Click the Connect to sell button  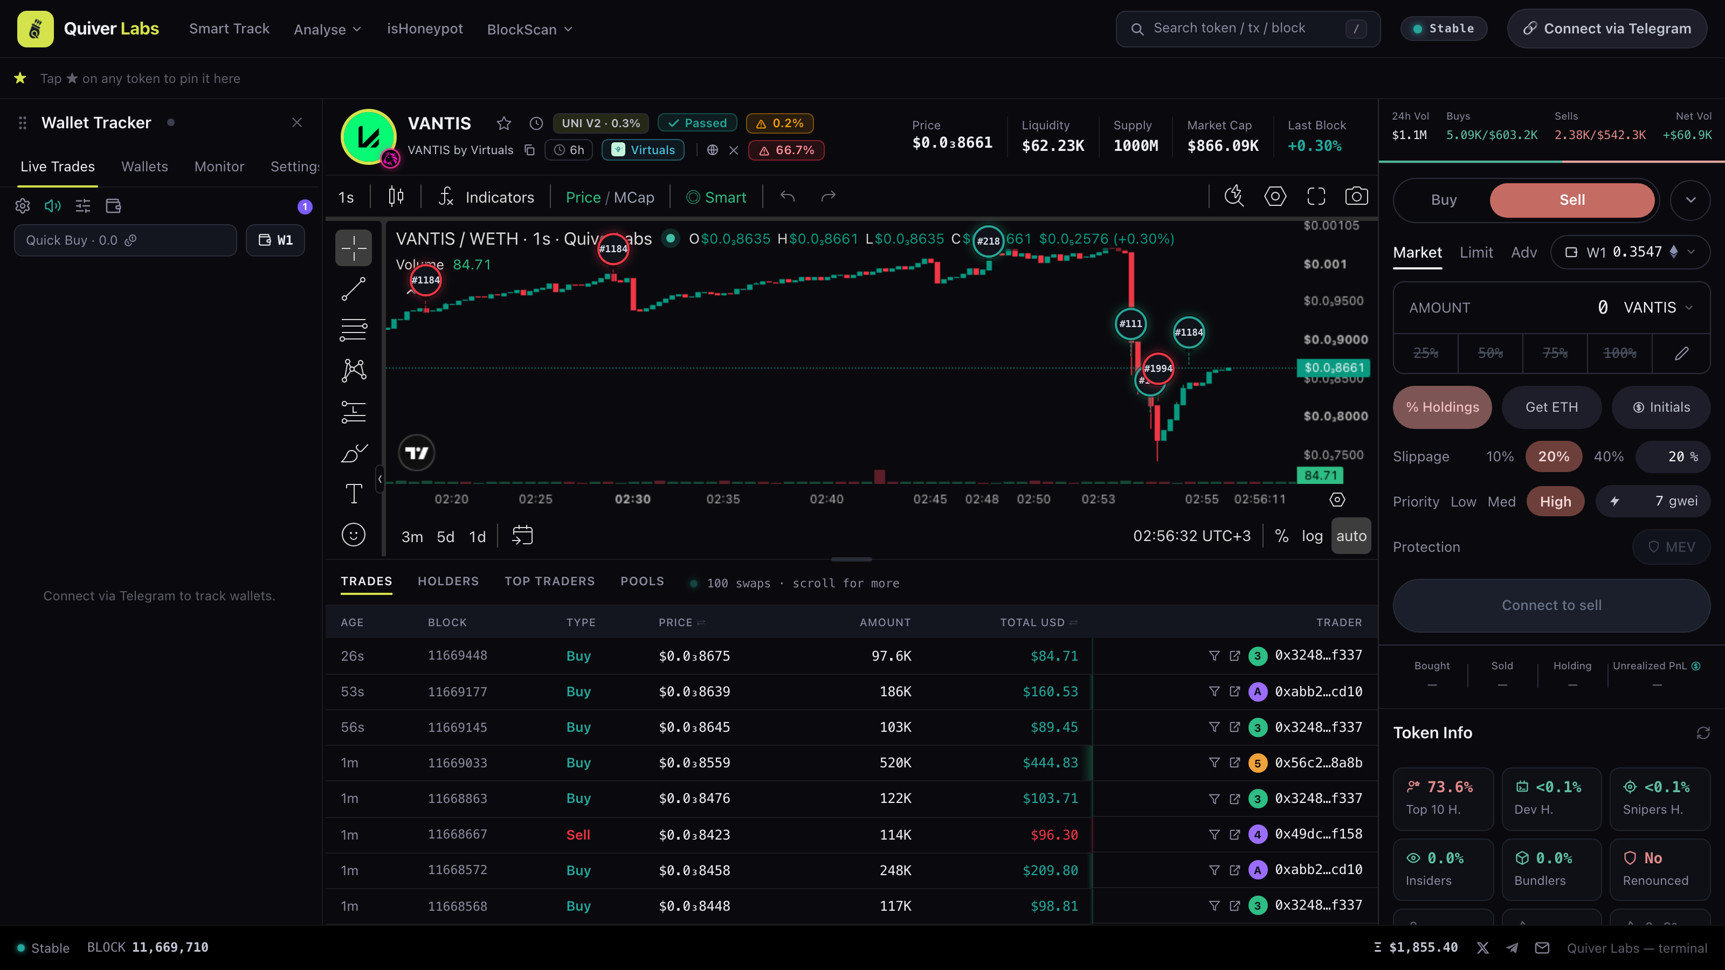point(1551,605)
